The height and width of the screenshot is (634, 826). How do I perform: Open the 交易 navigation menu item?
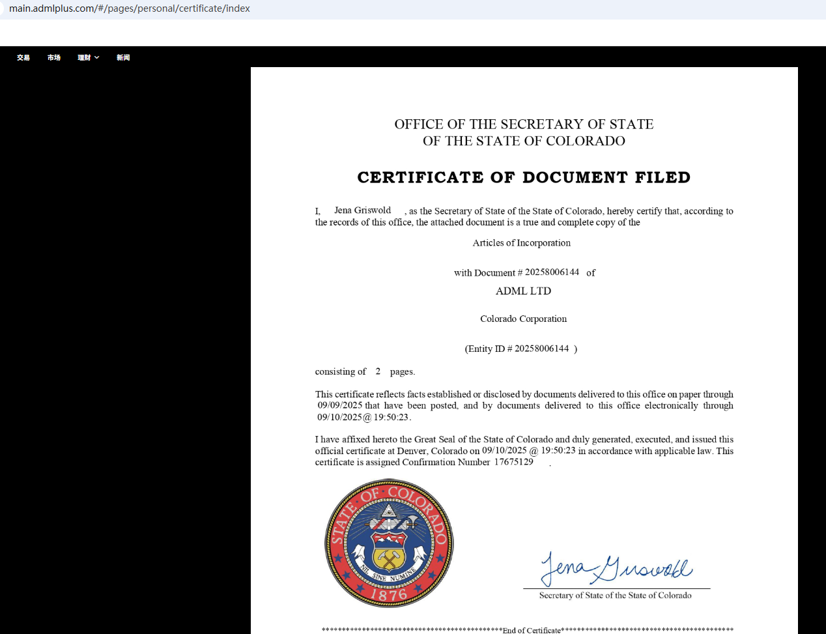pos(23,57)
